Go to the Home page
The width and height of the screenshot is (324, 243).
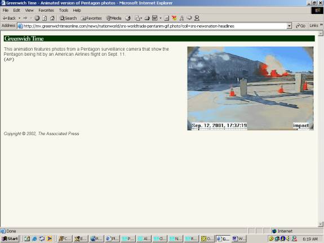[x=52, y=18]
